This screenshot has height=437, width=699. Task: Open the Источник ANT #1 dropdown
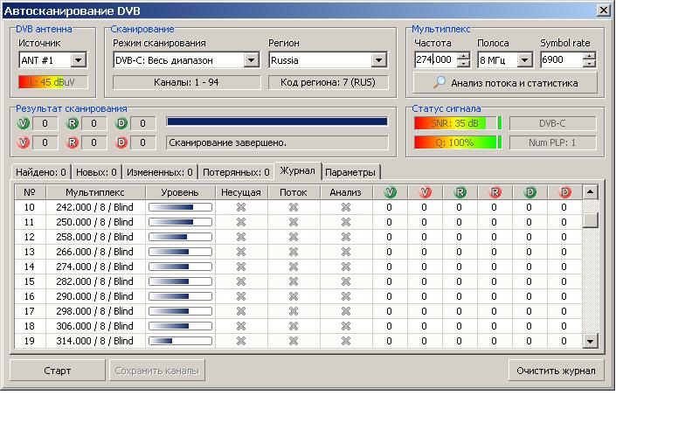78,60
